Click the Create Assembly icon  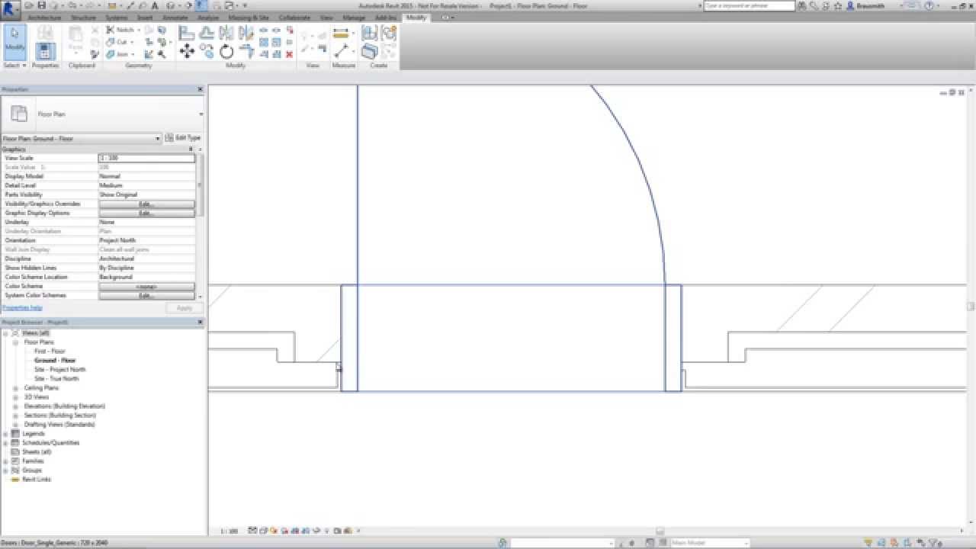(x=369, y=34)
